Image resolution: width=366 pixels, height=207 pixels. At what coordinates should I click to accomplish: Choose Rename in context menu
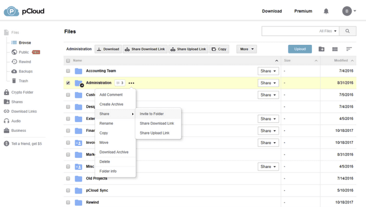pos(116,123)
